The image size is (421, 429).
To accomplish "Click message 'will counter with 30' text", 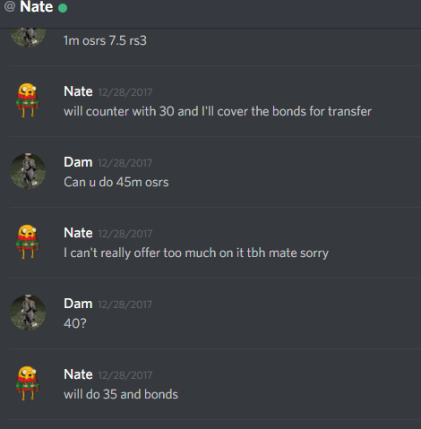I will 218,111.
